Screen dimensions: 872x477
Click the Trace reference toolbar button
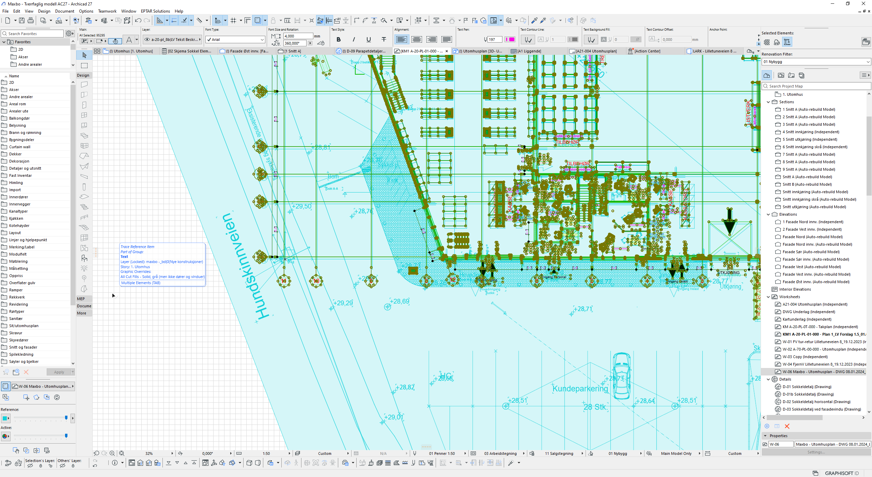493,20
